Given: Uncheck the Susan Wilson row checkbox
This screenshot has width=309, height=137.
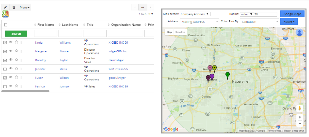Looking at the screenshot, I should coord(5,78).
